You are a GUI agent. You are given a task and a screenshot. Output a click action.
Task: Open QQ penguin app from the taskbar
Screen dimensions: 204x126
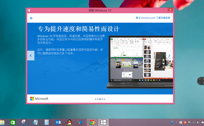[69, 122]
